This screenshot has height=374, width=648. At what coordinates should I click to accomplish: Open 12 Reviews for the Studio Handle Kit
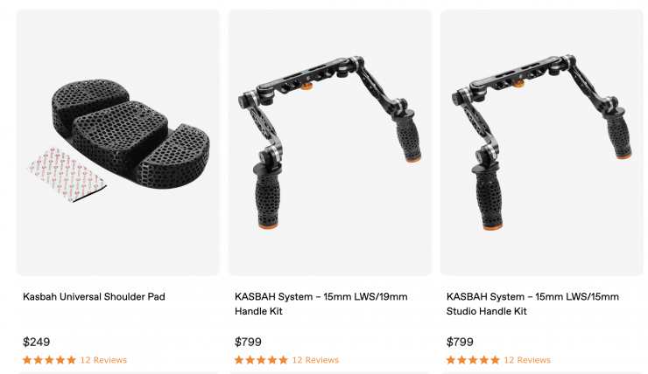(x=527, y=360)
